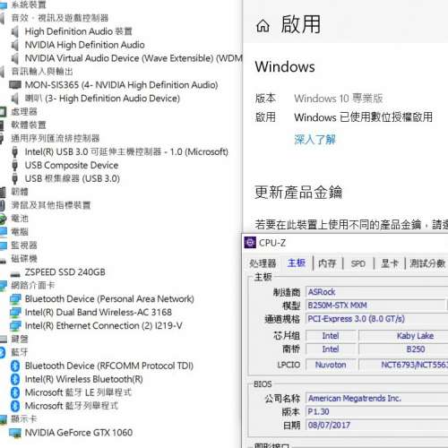Select the 網路介面卡 category

click(33, 285)
